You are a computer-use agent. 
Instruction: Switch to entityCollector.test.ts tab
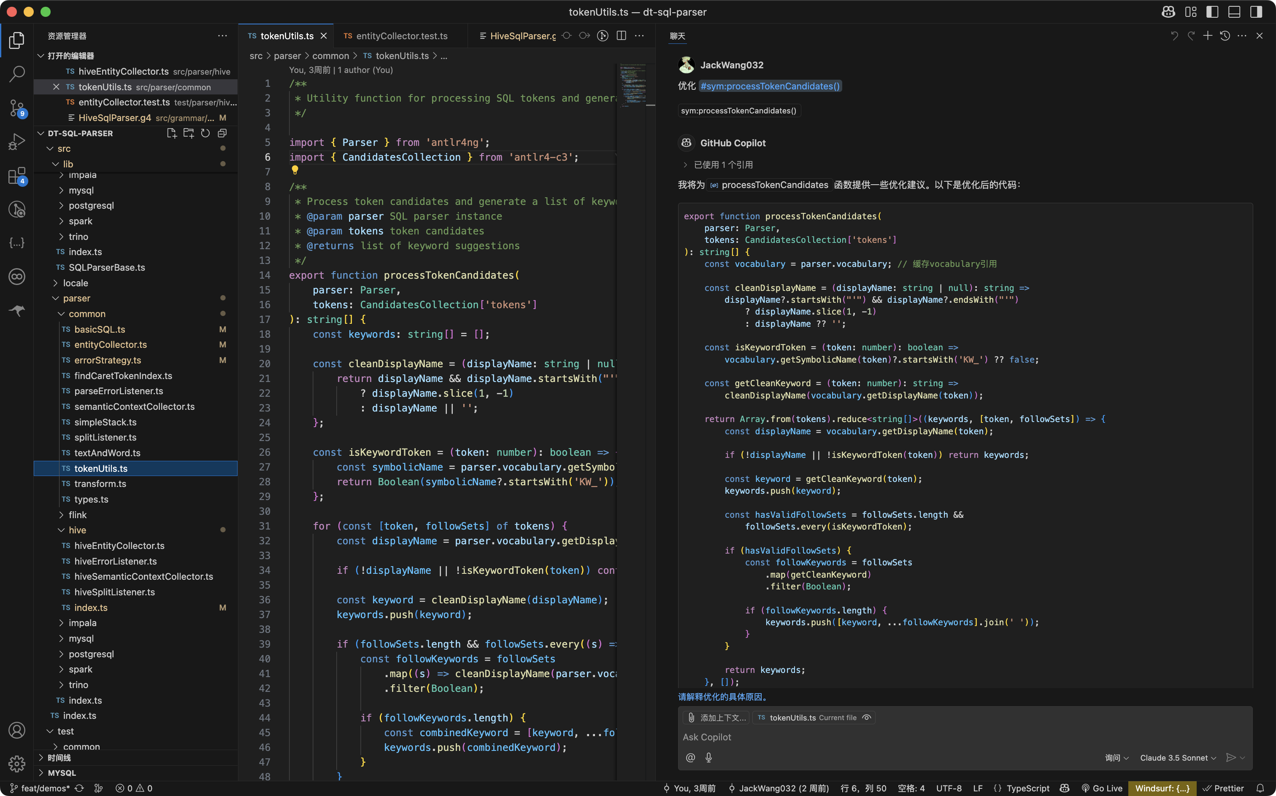coord(400,36)
